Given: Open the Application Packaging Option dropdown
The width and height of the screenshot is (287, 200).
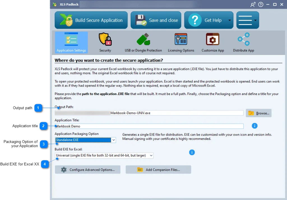Looking at the screenshot, I should click(x=85, y=140).
